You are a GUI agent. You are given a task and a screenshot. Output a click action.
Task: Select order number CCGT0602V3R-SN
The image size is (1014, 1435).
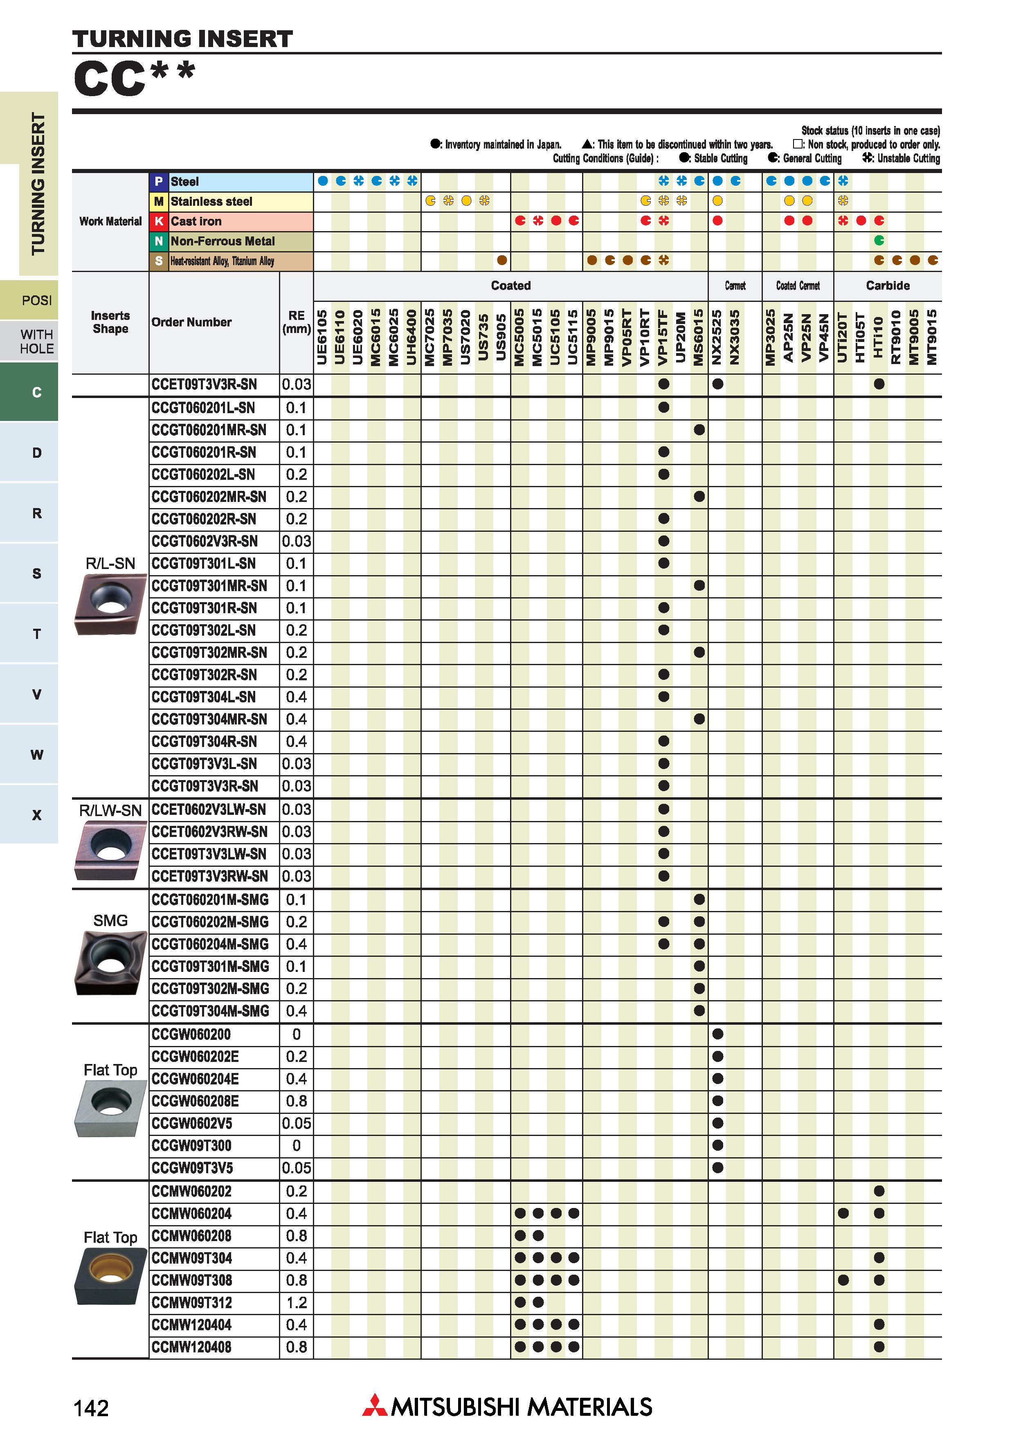[x=204, y=541]
